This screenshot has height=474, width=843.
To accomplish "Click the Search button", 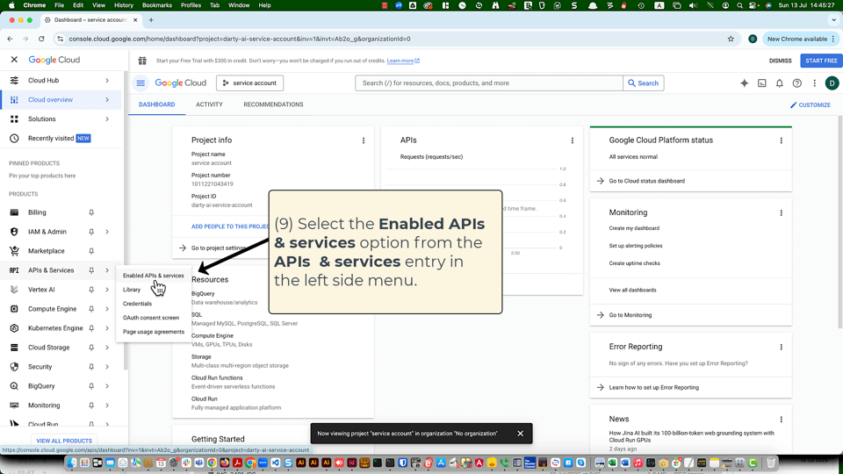I will click(x=643, y=83).
